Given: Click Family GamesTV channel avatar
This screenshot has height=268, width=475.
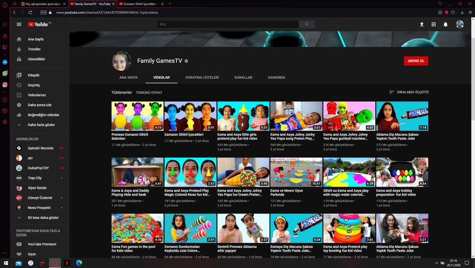Looking at the screenshot, I should point(121,61).
